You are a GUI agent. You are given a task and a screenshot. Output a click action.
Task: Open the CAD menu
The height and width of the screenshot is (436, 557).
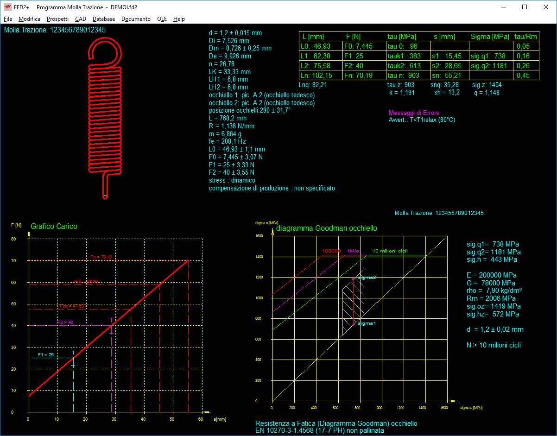[80, 19]
